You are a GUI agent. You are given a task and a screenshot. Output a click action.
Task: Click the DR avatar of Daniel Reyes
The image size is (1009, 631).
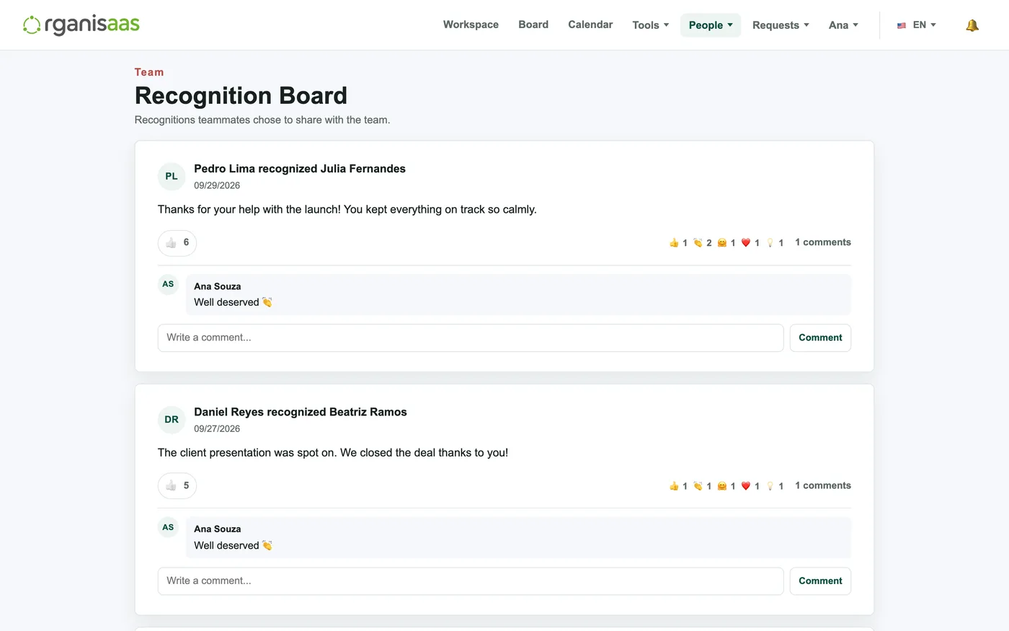(x=172, y=420)
